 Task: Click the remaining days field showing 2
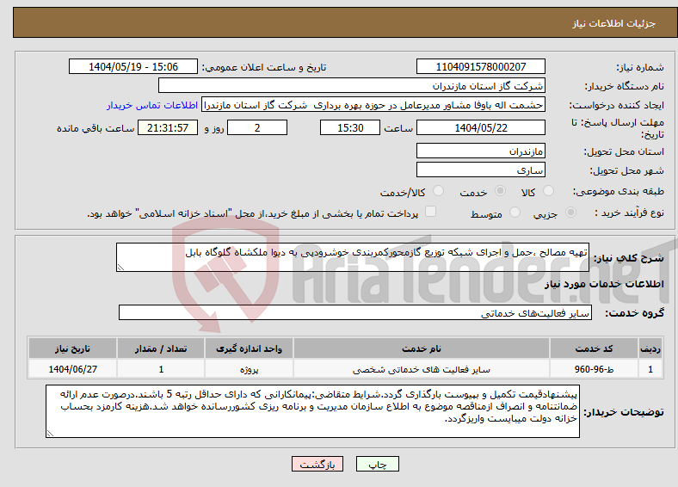(x=257, y=127)
